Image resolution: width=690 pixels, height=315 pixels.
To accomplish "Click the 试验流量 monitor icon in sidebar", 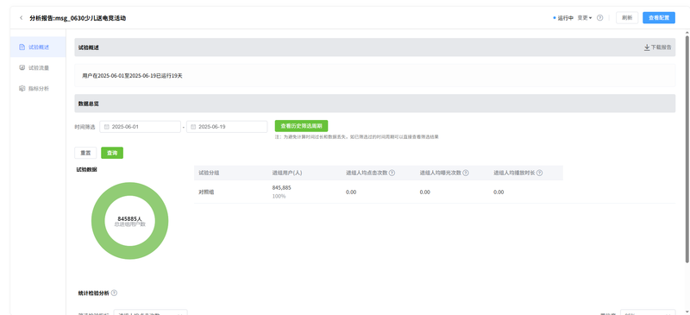I will (22, 68).
